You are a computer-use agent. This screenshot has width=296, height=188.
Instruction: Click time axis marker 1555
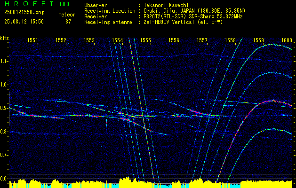(x=145, y=40)
